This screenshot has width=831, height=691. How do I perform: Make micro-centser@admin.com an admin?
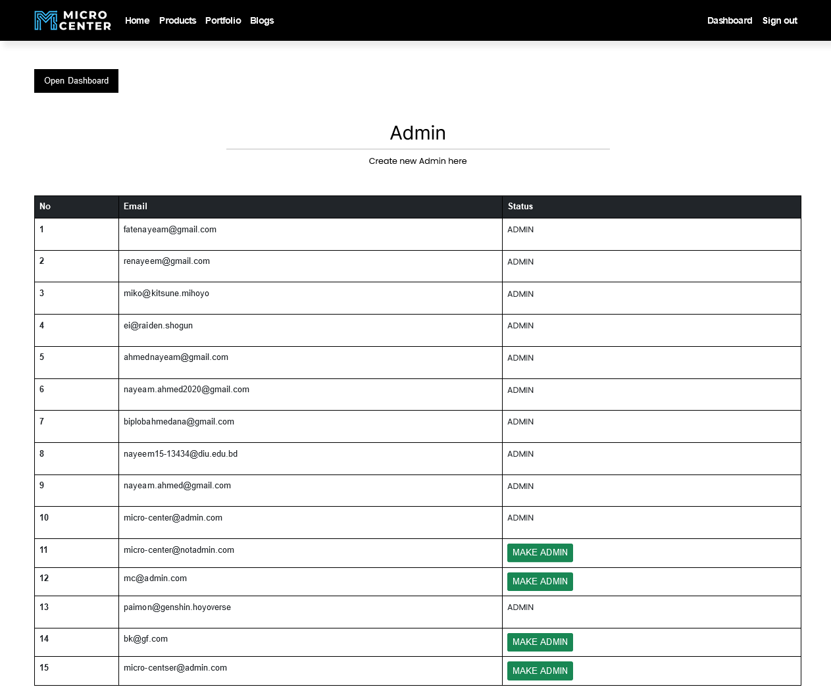540,671
